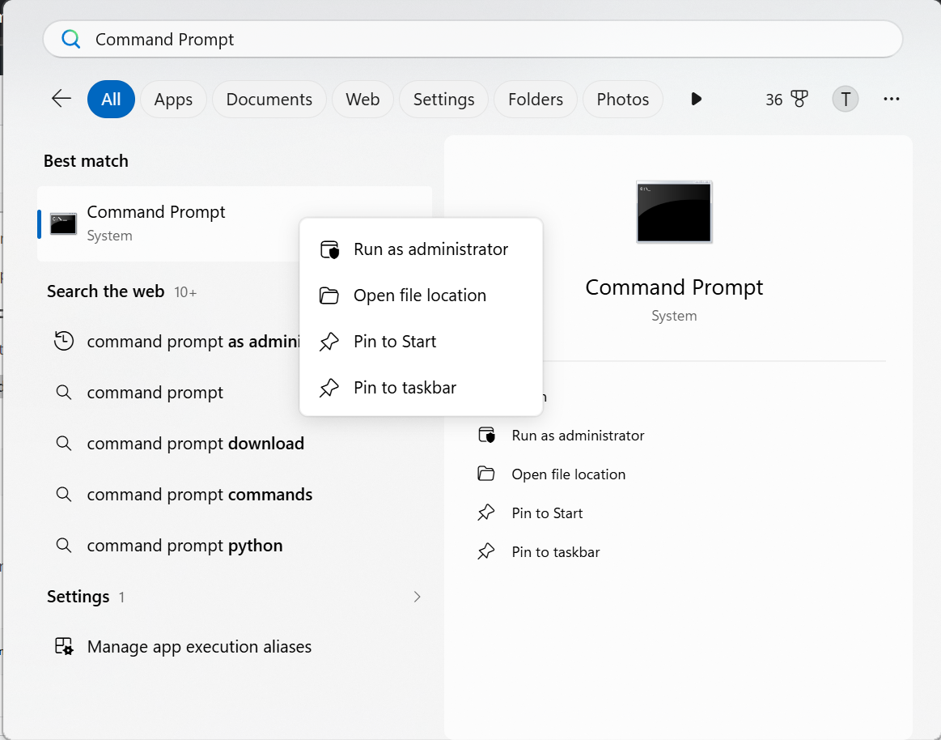This screenshot has height=740, width=941.
Task: Switch to the Folders filter tab
Action: coord(536,99)
